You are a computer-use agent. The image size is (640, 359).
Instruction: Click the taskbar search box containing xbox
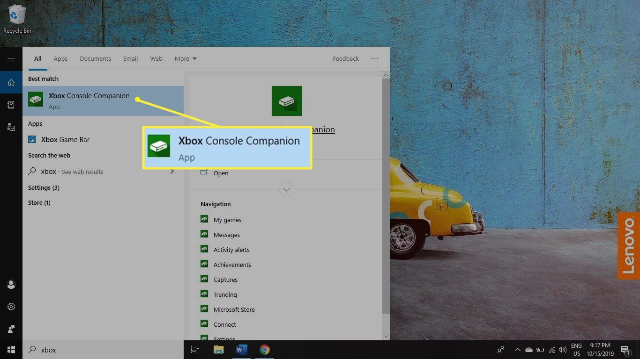click(x=103, y=350)
